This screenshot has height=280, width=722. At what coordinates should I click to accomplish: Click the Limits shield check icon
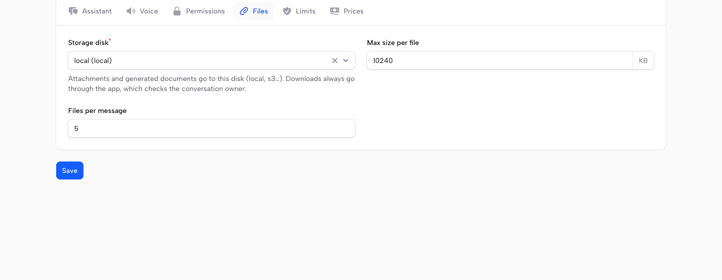click(287, 11)
